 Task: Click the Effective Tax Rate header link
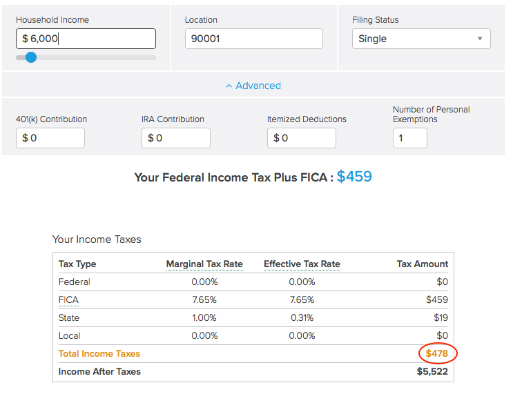[302, 264]
